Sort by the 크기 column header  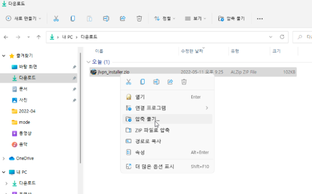click(x=277, y=51)
